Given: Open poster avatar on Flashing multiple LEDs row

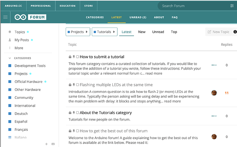Looking at the screenshot, I should coord(214,93).
